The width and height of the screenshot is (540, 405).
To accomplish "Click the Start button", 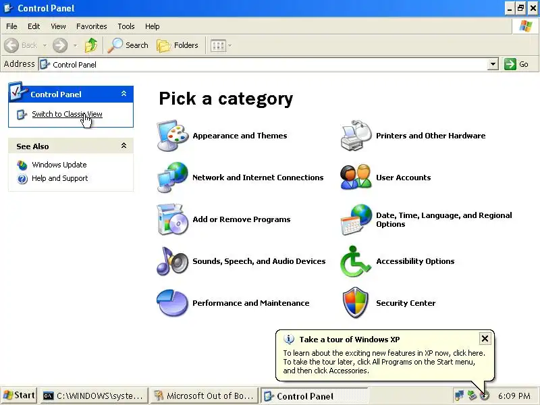I will (x=19, y=396).
